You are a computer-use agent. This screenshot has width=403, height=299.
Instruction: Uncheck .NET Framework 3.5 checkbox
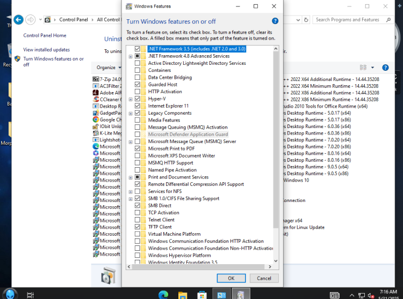[137, 49]
